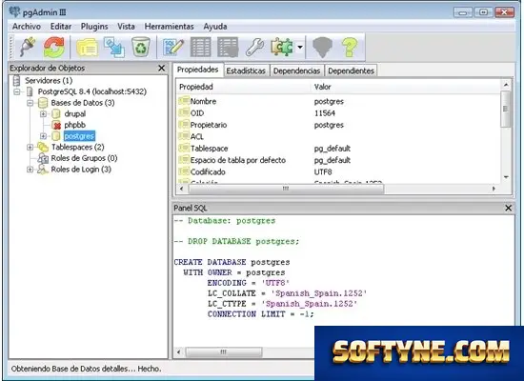524x381 pixels.
Task: Select the phpbb database in the tree
Action: click(75, 125)
